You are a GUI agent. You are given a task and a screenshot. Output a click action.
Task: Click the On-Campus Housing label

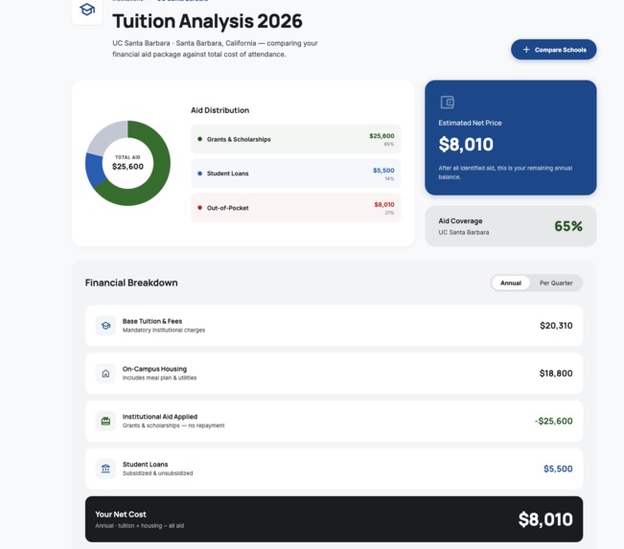[x=154, y=369]
